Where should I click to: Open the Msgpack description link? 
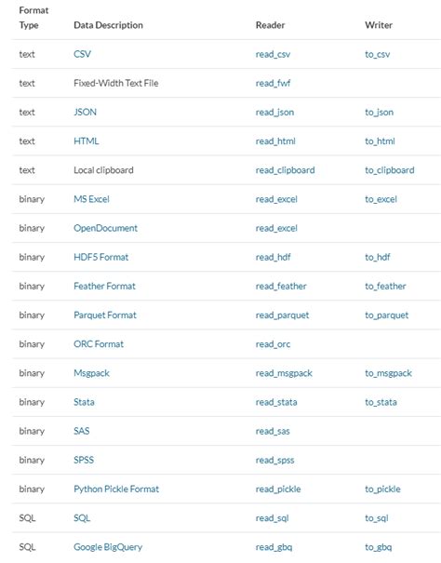click(x=91, y=373)
